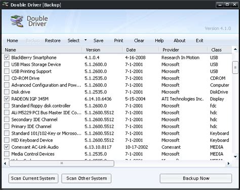
Task: Click Clear in the toolbar
Action: (x=139, y=41)
